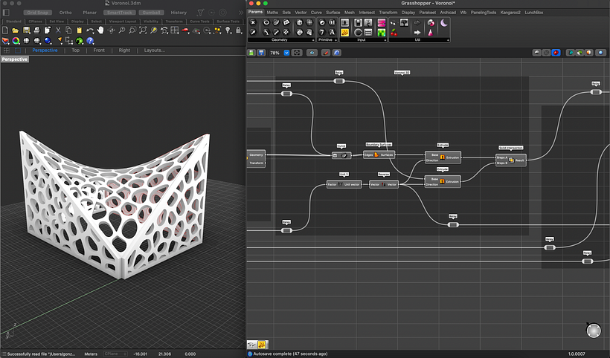Toggle the Grasshopper preview eye icon
Viewport: 610px width, 358px height.
(x=312, y=53)
